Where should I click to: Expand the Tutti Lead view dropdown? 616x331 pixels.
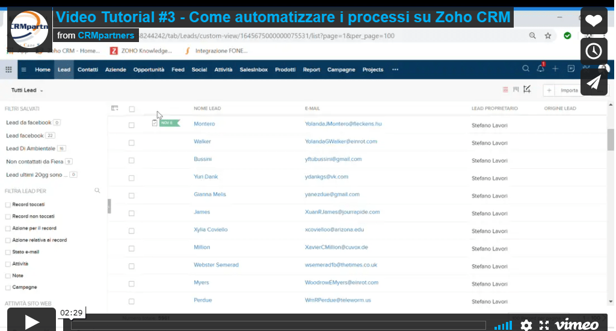pos(27,90)
